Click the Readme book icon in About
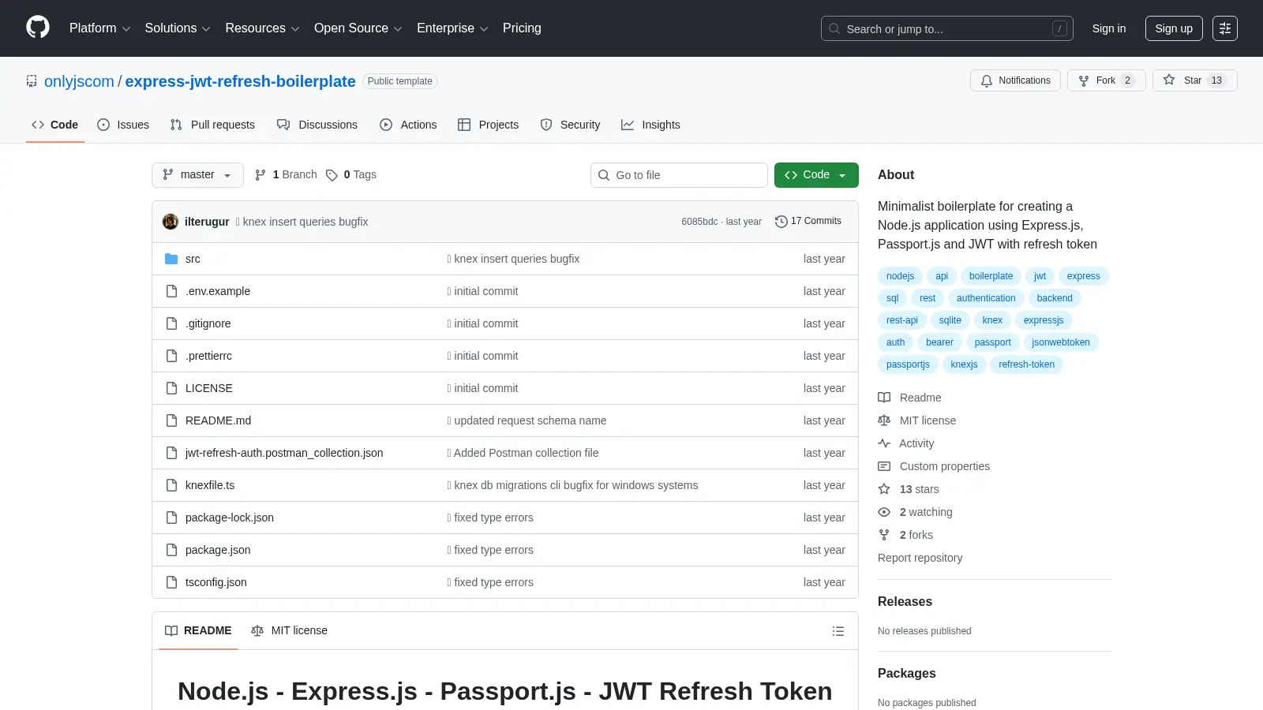The height and width of the screenshot is (710, 1263). click(x=884, y=398)
